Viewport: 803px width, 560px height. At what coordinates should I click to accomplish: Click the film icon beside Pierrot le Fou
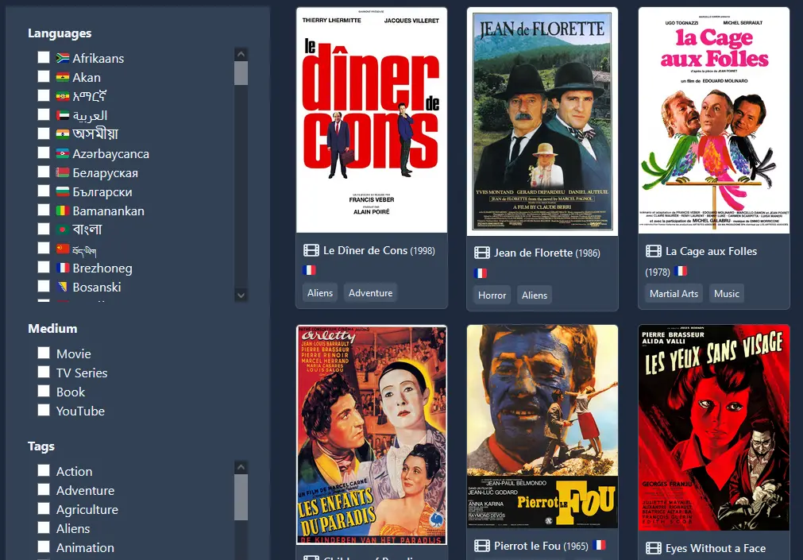click(482, 546)
